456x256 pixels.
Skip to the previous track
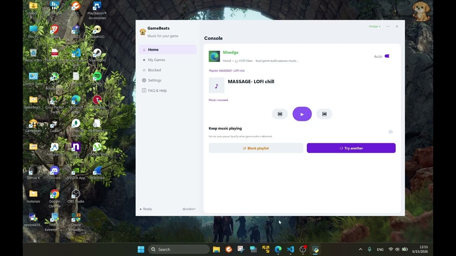280,114
